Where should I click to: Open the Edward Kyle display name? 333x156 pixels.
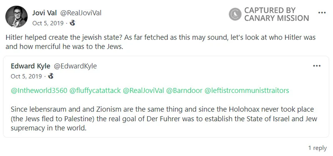[30, 66]
